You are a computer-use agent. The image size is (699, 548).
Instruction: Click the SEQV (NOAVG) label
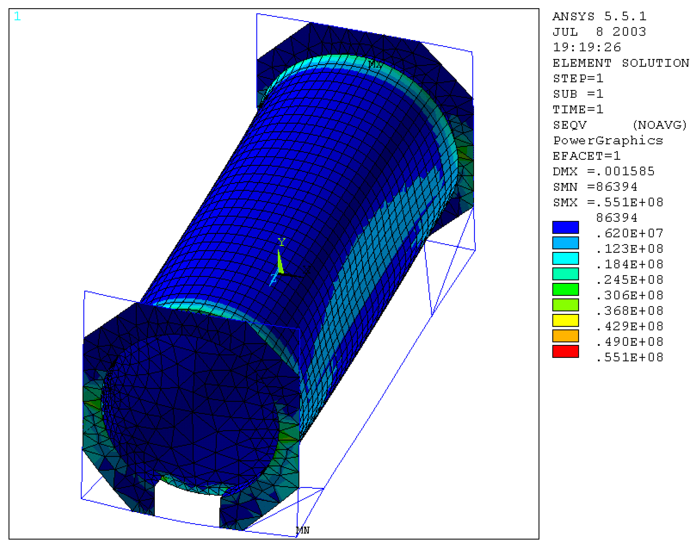pyautogui.click(x=620, y=125)
